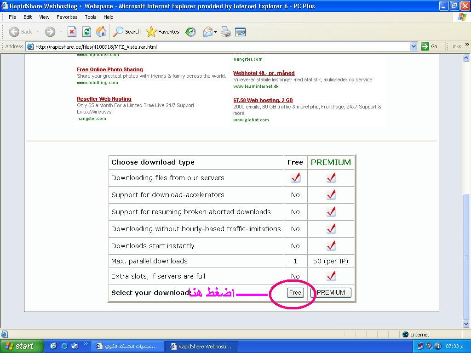471x353 pixels.
Task: Click the www.fotothing.com green URL text
Action: (x=98, y=83)
